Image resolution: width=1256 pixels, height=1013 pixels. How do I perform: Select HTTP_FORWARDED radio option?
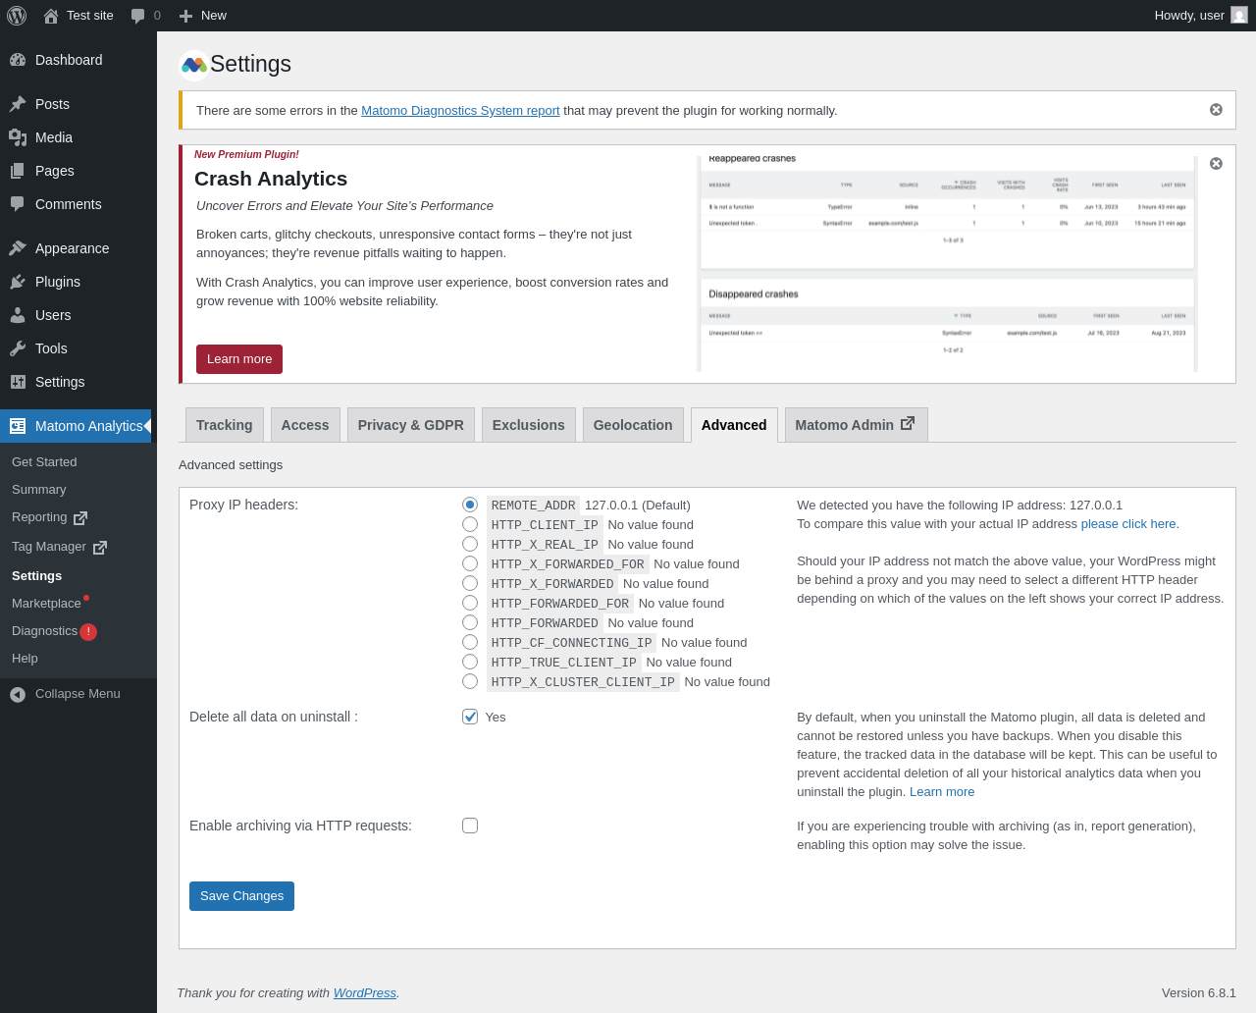(x=470, y=622)
